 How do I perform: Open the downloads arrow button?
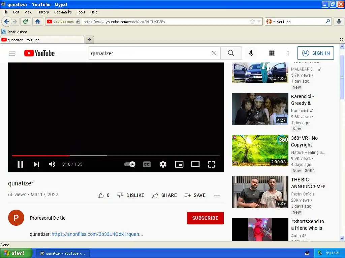pos(339,21)
